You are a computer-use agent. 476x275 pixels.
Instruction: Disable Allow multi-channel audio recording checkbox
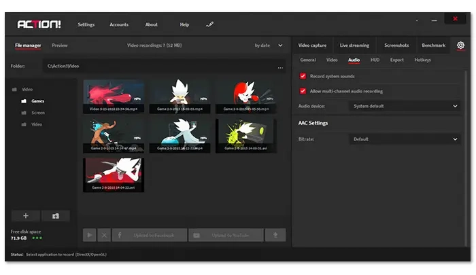coord(303,91)
